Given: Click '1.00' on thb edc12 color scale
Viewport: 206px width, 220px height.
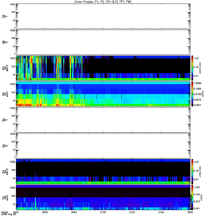Looking at the screenshot, I should tap(196, 58).
